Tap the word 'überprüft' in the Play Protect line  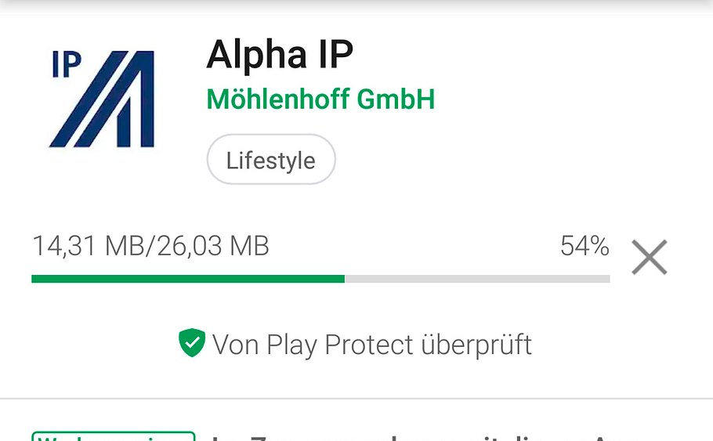pos(476,344)
